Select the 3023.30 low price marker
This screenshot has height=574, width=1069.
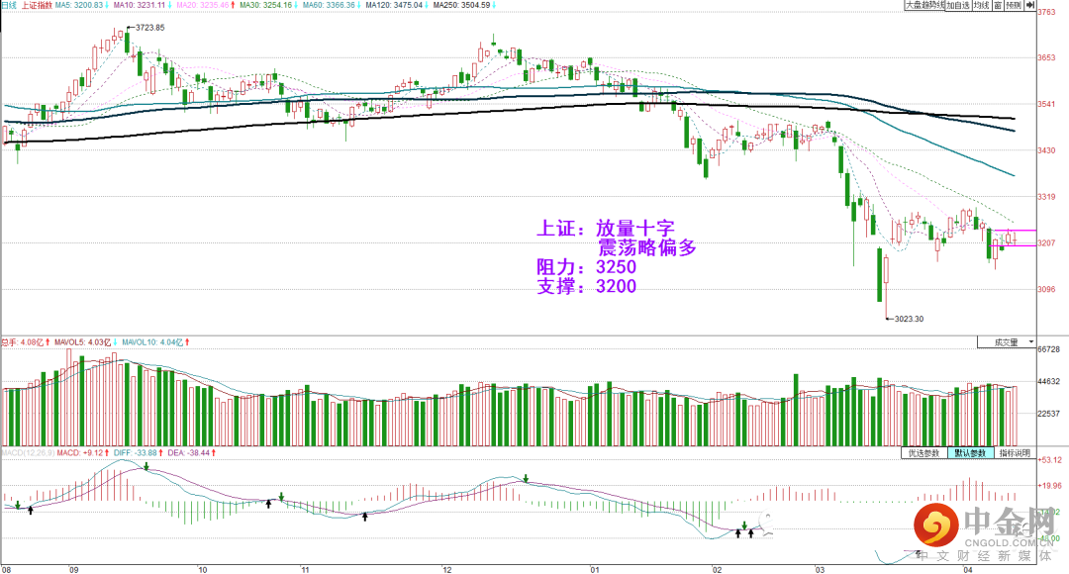909,319
